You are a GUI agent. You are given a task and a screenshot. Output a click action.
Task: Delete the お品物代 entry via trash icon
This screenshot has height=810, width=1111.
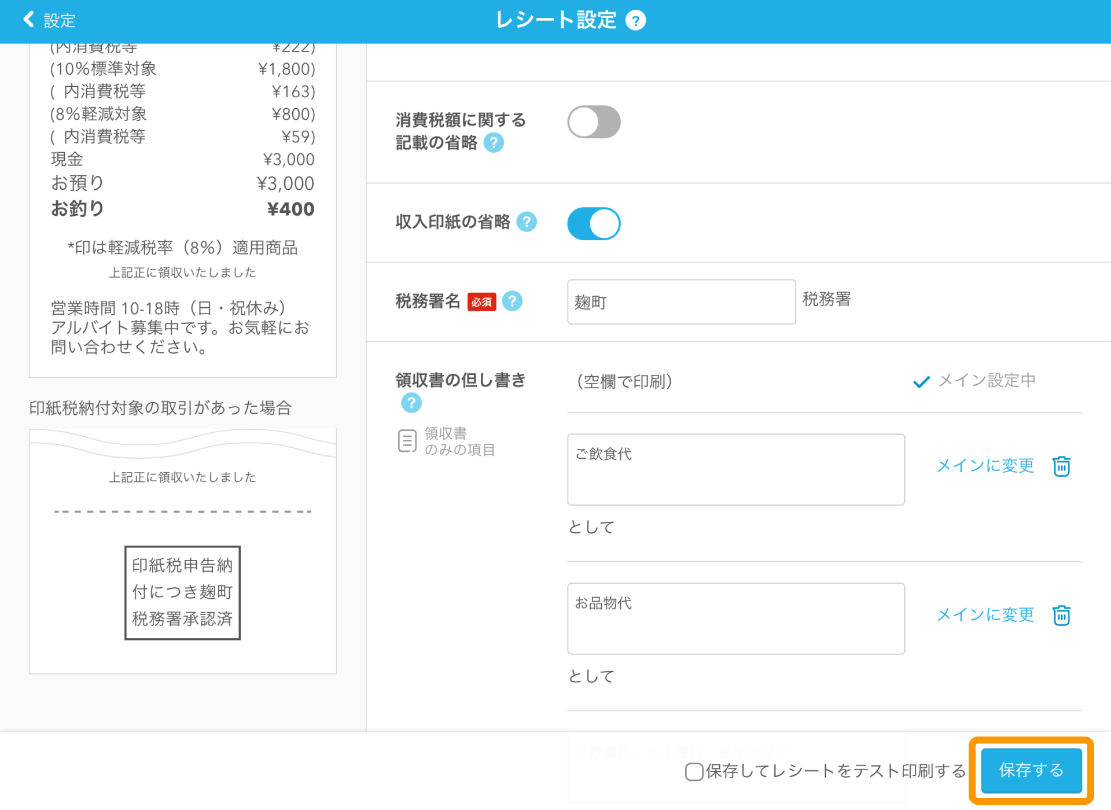coord(1061,615)
